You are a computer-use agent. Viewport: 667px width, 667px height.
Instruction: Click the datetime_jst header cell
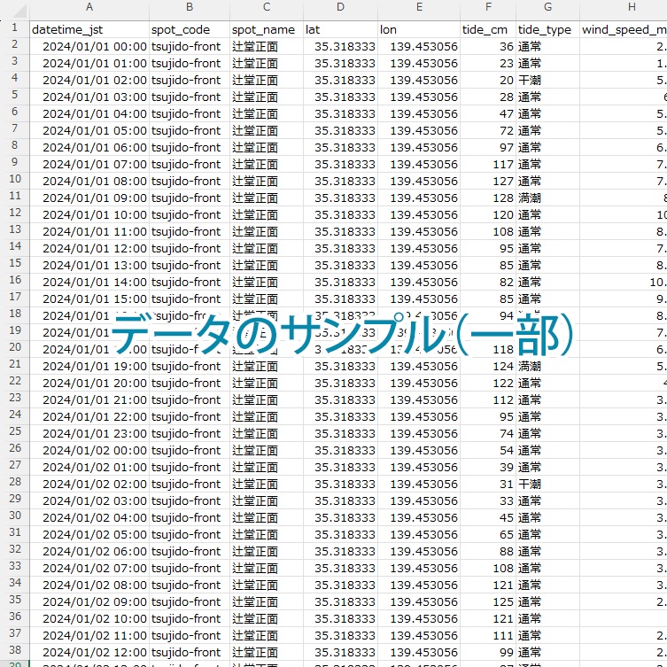click(89, 30)
